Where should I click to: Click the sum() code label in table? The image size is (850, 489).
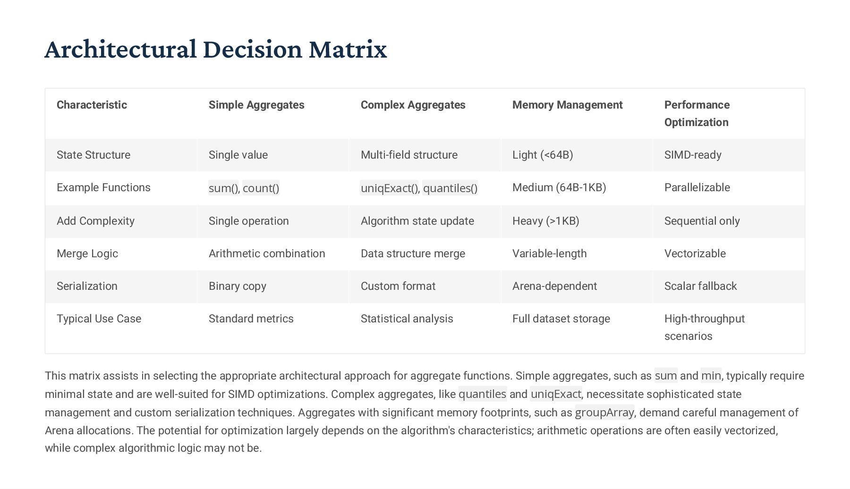(x=223, y=188)
